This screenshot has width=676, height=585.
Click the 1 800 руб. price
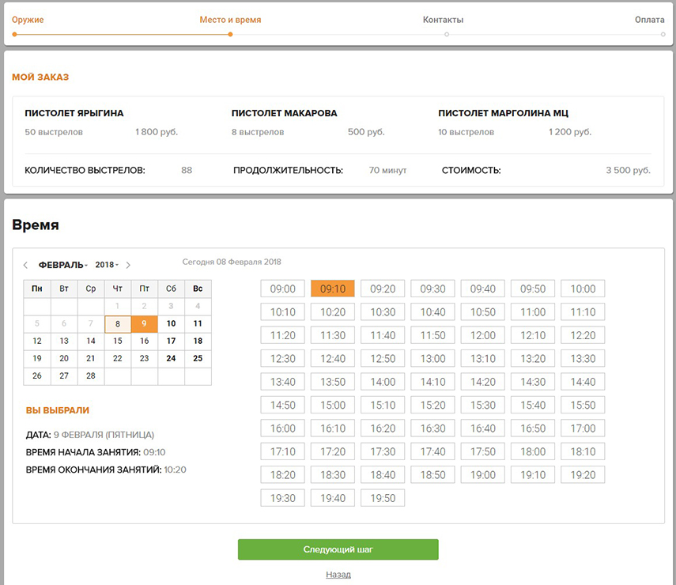[157, 132]
